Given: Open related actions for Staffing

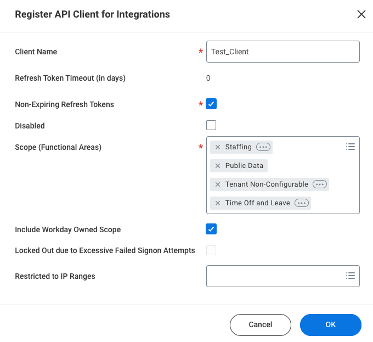Looking at the screenshot, I should tap(263, 147).
